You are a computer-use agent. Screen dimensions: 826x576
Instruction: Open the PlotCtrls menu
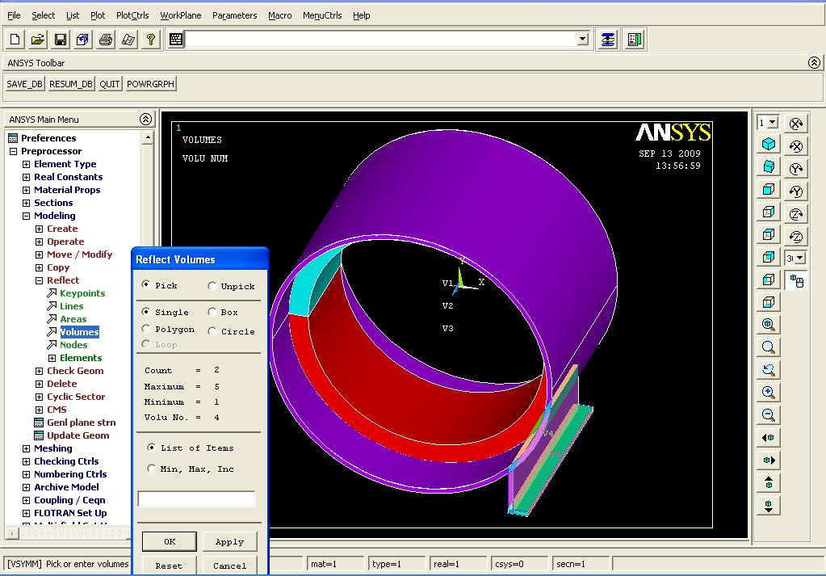[132, 15]
